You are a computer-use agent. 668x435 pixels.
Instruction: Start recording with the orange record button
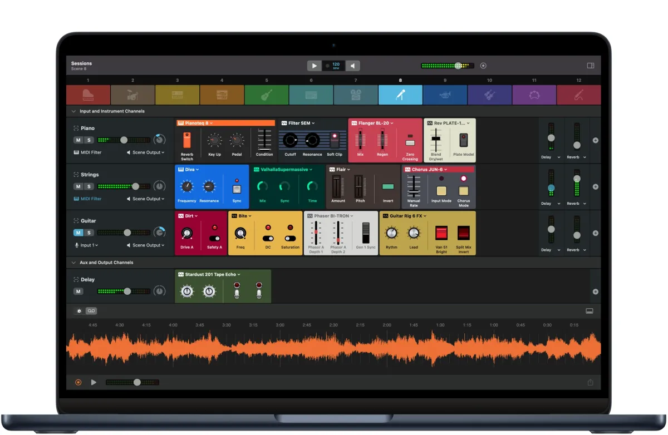pos(78,382)
